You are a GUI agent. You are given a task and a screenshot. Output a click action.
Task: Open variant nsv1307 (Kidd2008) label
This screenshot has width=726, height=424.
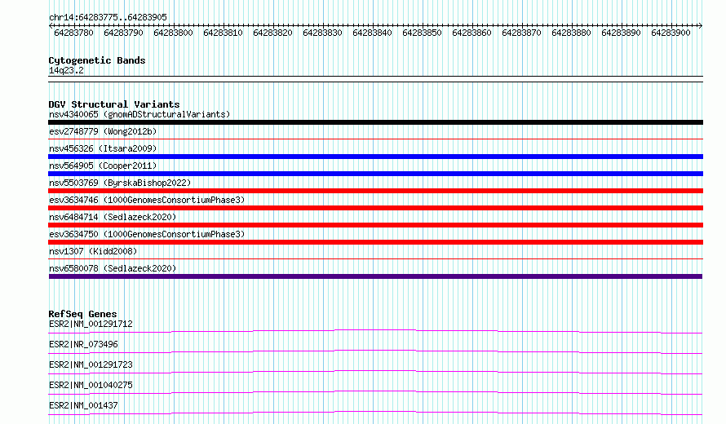click(x=93, y=251)
